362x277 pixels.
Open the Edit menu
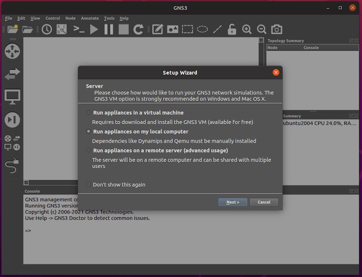point(21,18)
